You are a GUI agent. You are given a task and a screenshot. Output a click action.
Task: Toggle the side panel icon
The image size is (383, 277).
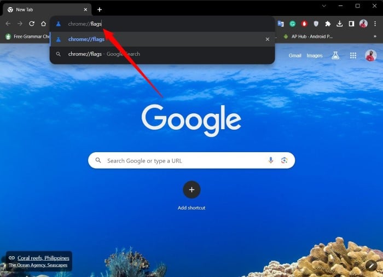(x=351, y=24)
